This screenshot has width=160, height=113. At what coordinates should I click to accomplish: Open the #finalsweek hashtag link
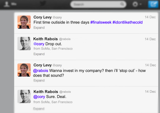tap(101, 22)
